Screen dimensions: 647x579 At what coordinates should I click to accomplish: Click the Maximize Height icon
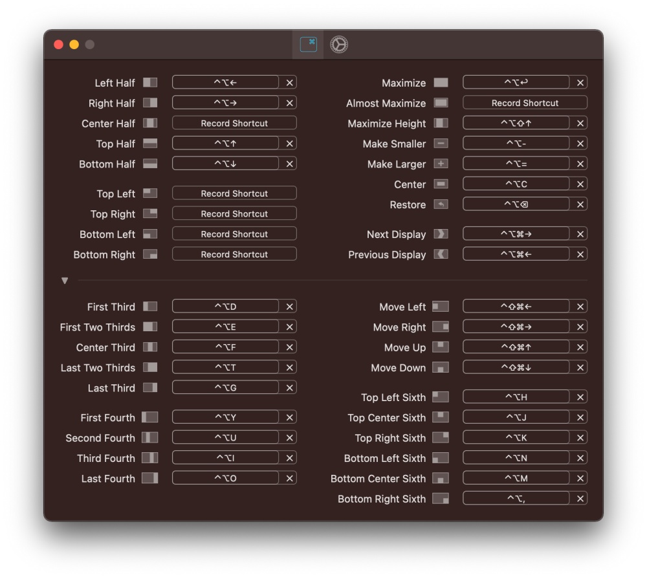(441, 123)
